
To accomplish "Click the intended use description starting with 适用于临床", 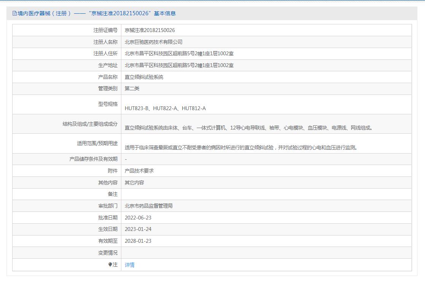I will click(242, 148).
